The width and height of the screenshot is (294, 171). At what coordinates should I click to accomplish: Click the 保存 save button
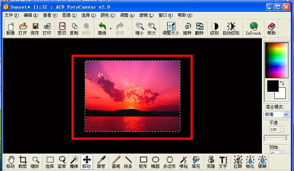click(35, 29)
